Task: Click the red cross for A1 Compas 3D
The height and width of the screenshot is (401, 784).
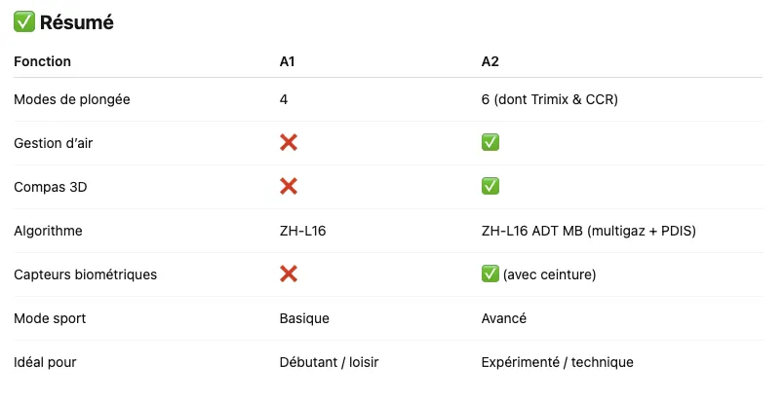Action: click(289, 187)
